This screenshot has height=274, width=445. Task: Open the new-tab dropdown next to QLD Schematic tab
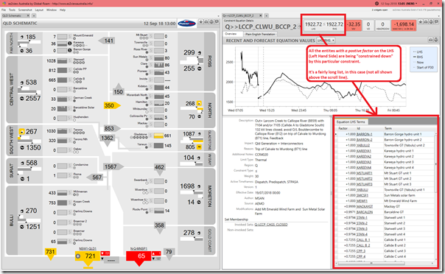point(34,15)
